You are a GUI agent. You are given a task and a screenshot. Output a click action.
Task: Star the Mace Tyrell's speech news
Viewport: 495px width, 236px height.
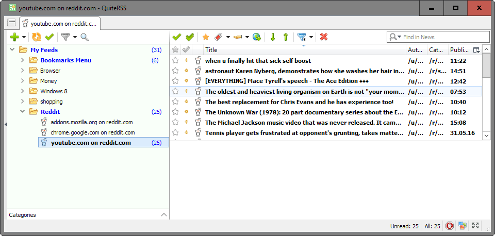pos(175,81)
